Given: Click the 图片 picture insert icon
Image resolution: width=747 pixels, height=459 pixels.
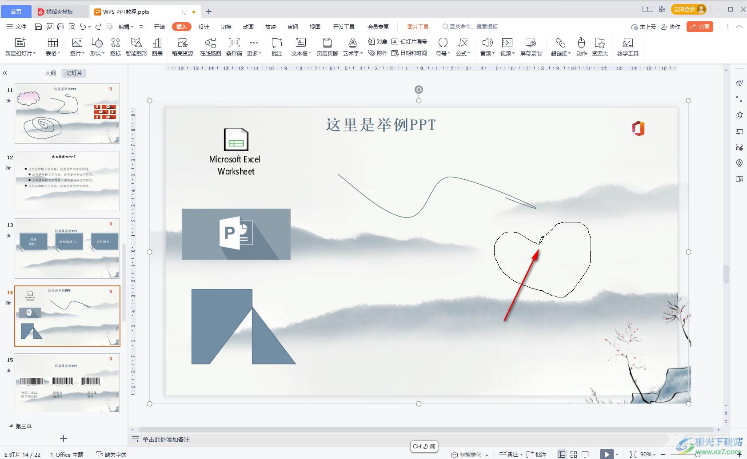Looking at the screenshot, I should [77, 43].
